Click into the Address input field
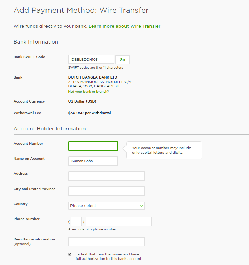Image resolution: width=249 pixels, height=265 pixels. (x=106, y=176)
